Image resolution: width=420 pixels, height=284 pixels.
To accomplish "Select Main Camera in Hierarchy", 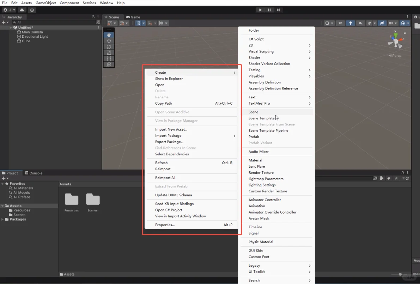I will pos(32,32).
